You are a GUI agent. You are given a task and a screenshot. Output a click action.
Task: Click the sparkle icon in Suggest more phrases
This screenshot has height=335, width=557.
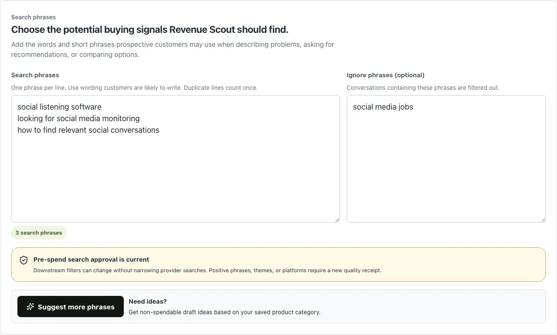click(30, 307)
